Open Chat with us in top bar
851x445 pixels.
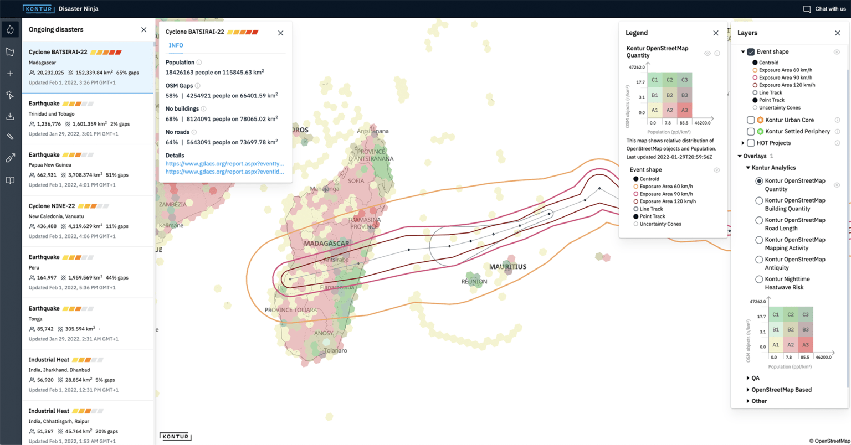point(824,8)
